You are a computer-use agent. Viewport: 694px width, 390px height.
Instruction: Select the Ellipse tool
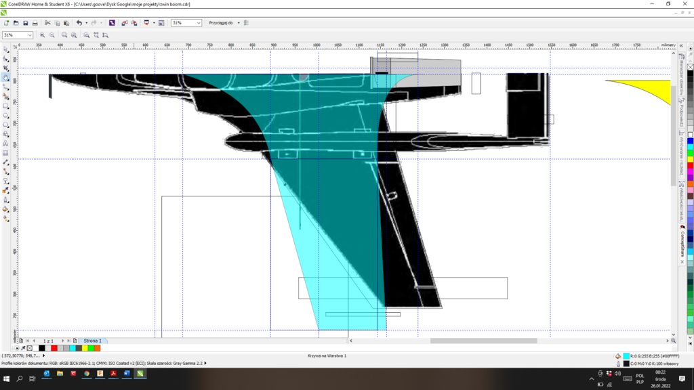click(5, 116)
